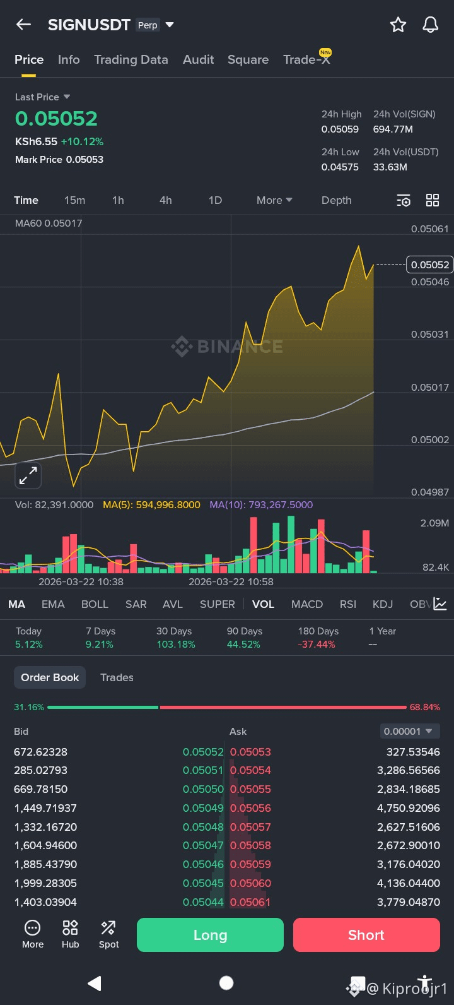Screen dimensions: 454x1005
Task: Open a Long position
Action: [210, 935]
